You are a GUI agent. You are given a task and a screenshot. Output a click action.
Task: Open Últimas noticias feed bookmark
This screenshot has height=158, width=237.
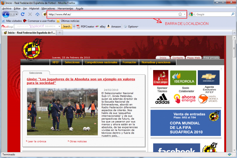(68, 21)
